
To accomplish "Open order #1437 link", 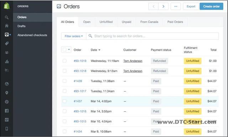I will [x=78, y=101].
